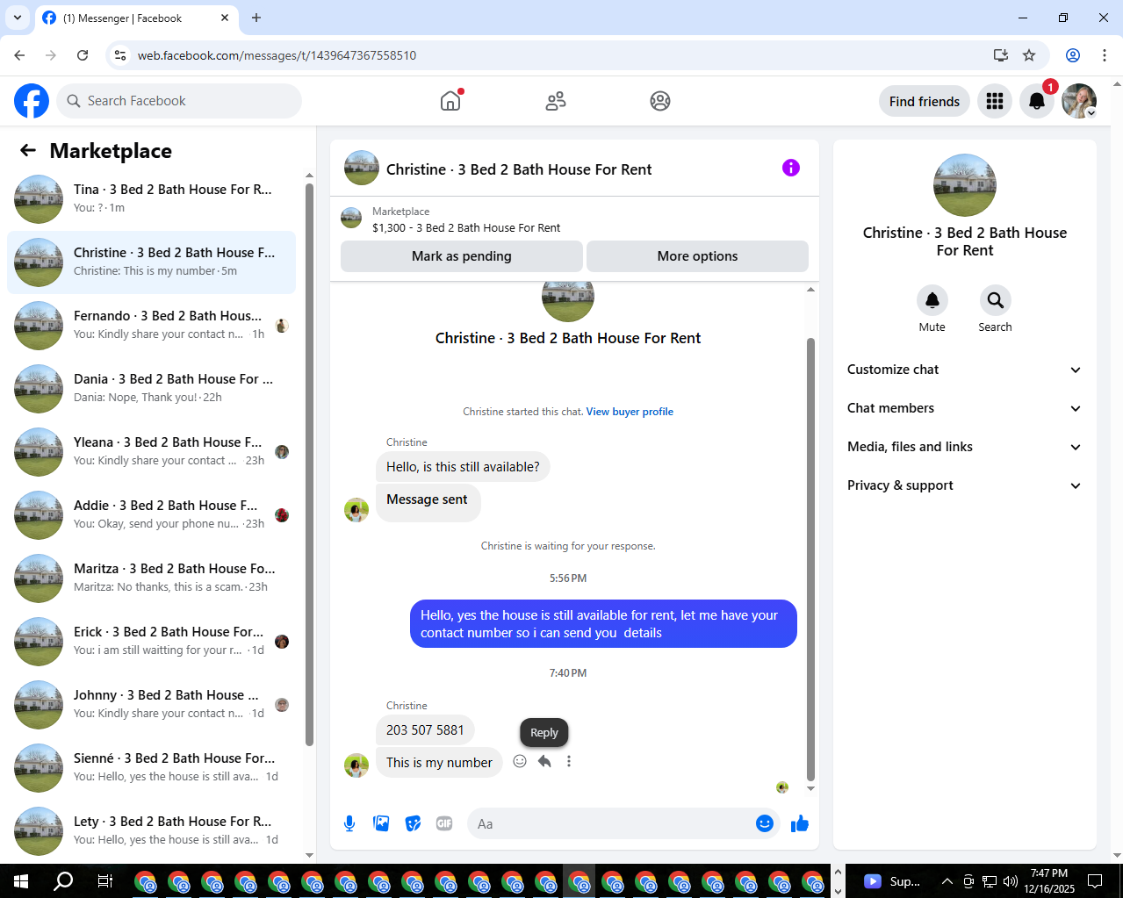Open a new browser tab
Viewport: 1123px width, 898px height.
[256, 18]
